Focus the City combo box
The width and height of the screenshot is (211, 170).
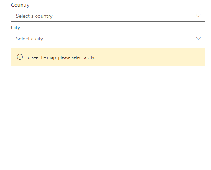pyautogui.click(x=108, y=39)
